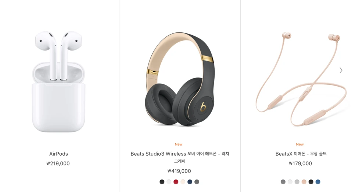Click the next arrow chevron on carousel

[x=341, y=70]
